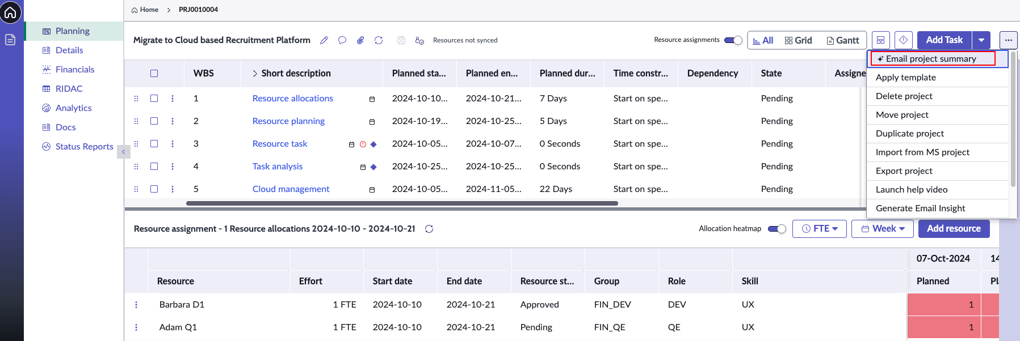
Task: Click the dropdown menu vertical scrollbar
Action: (x=1013, y=119)
